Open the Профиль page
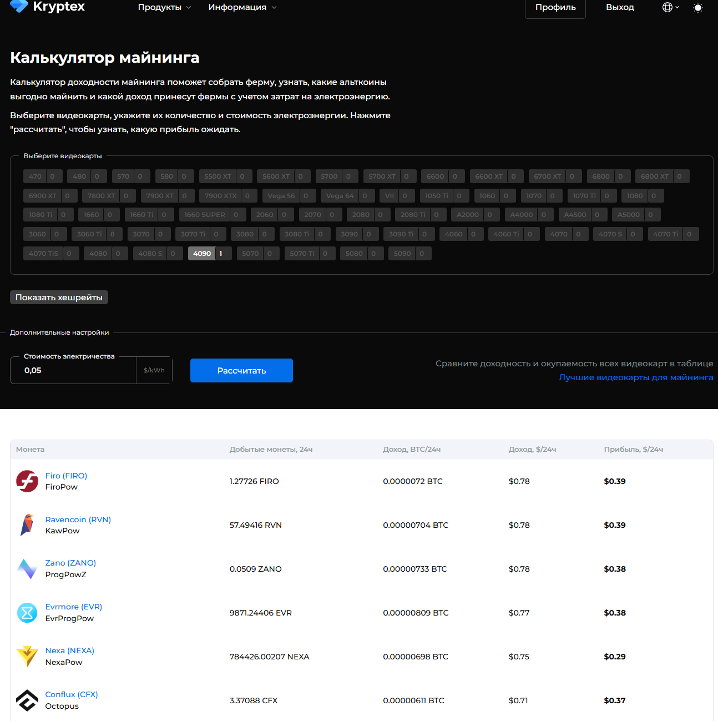718x721 pixels. (x=555, y=8)
